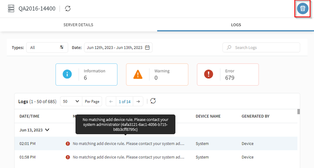This screenshot has height=168, width=314.
Task: Open the 50 Per Page dropdown
Action: click(71, 101)
